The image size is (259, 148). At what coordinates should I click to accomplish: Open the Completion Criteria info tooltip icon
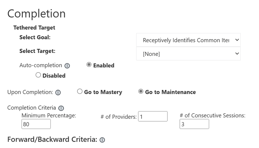61,108
